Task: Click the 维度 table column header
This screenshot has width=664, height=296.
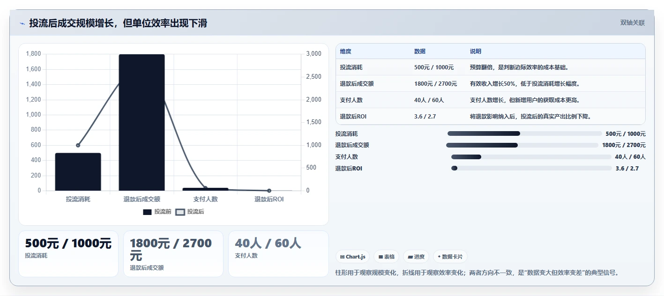Action: click(346, 52)
